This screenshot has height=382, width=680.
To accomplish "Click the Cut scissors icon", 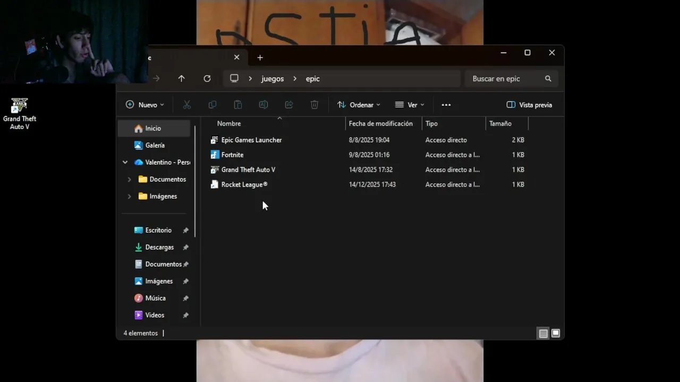I will (x=187, y=105).
